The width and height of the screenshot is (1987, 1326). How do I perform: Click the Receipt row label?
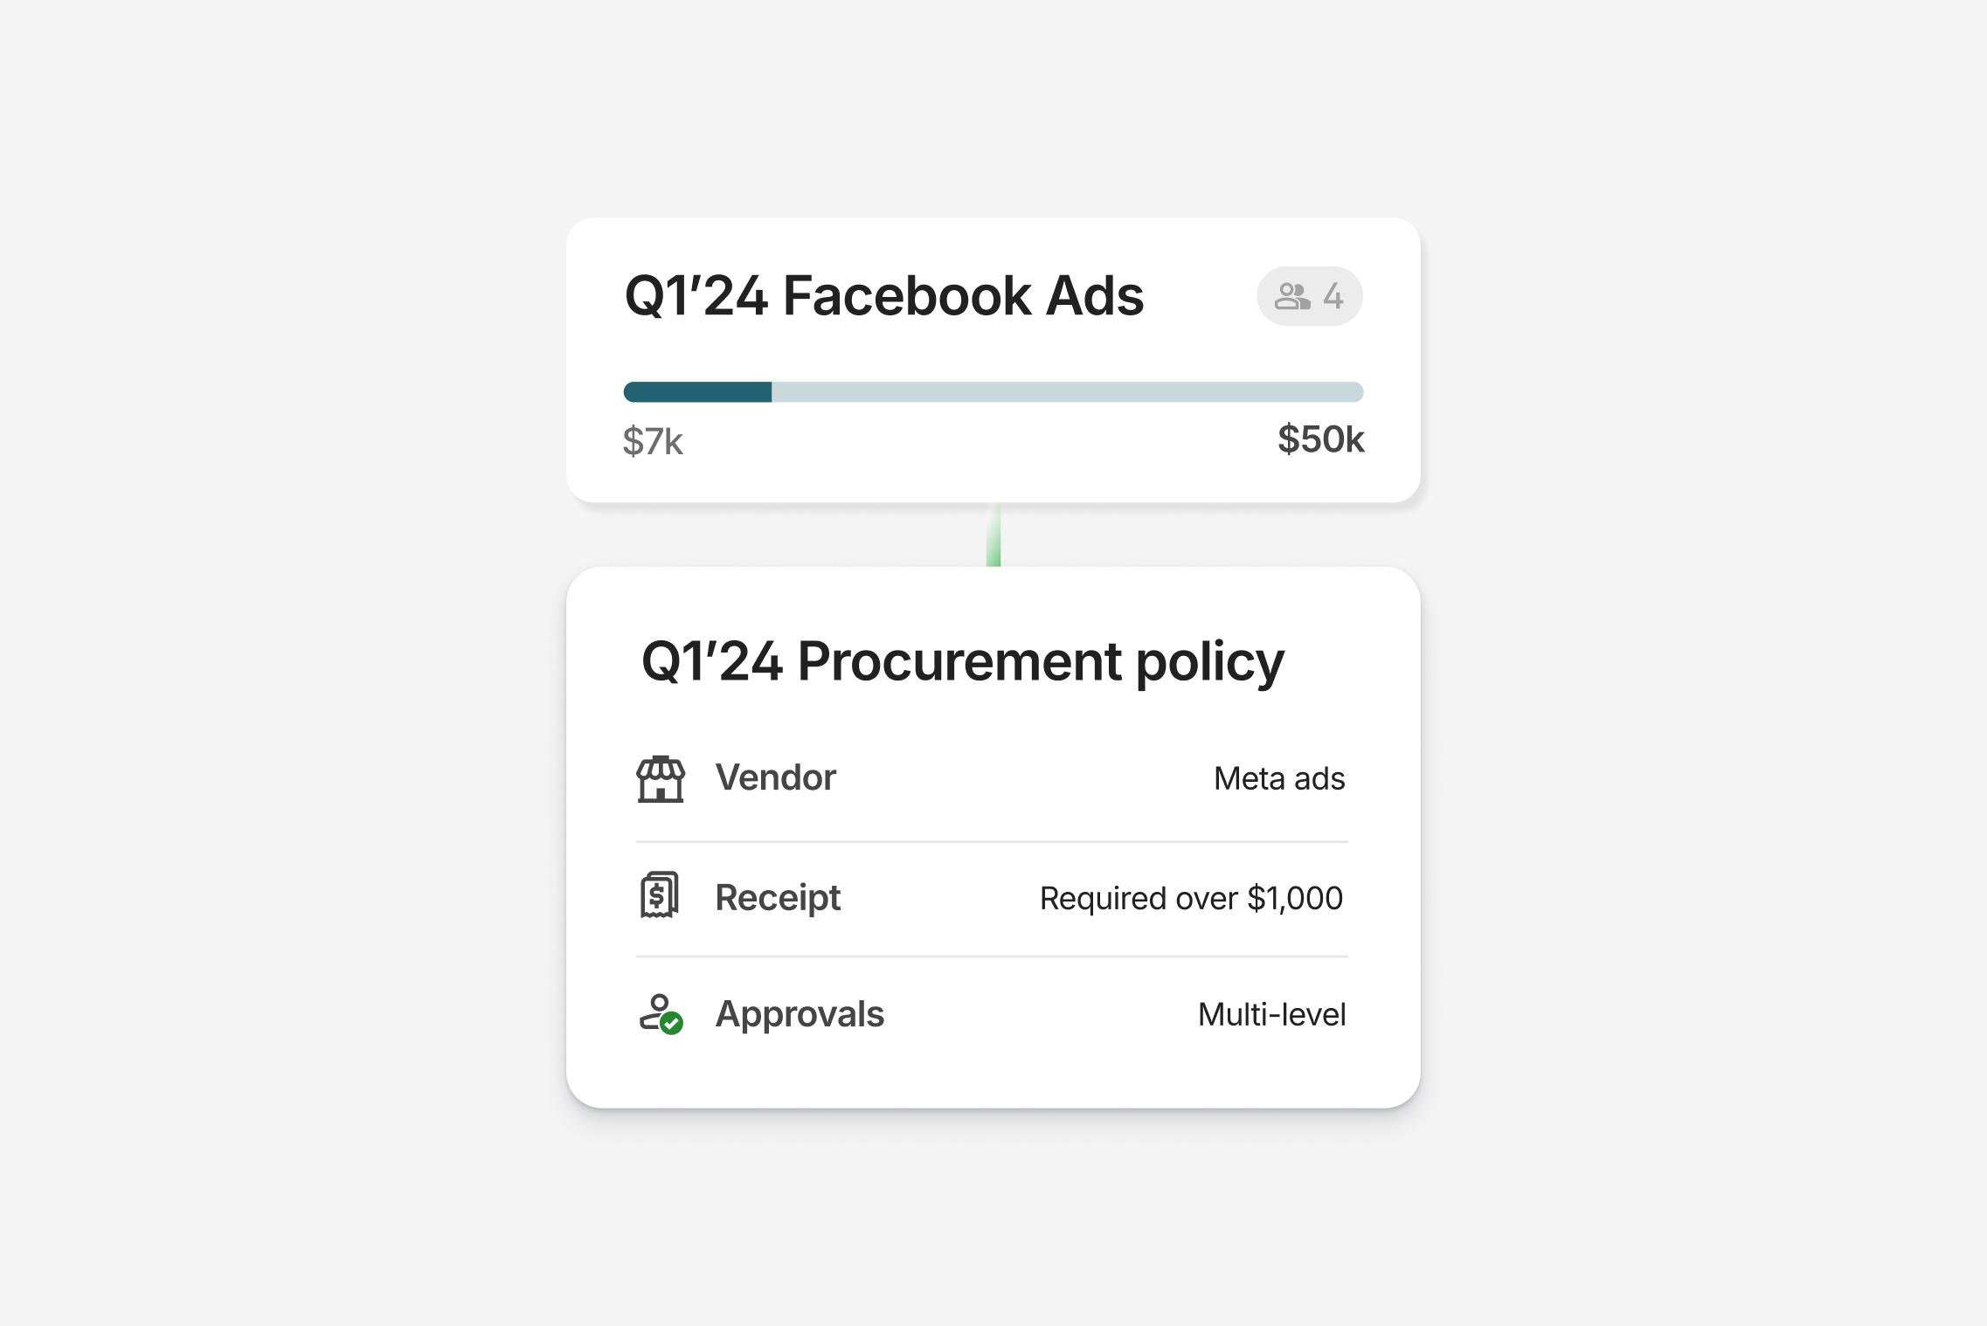pyautogui.click(x=778, y=897)
